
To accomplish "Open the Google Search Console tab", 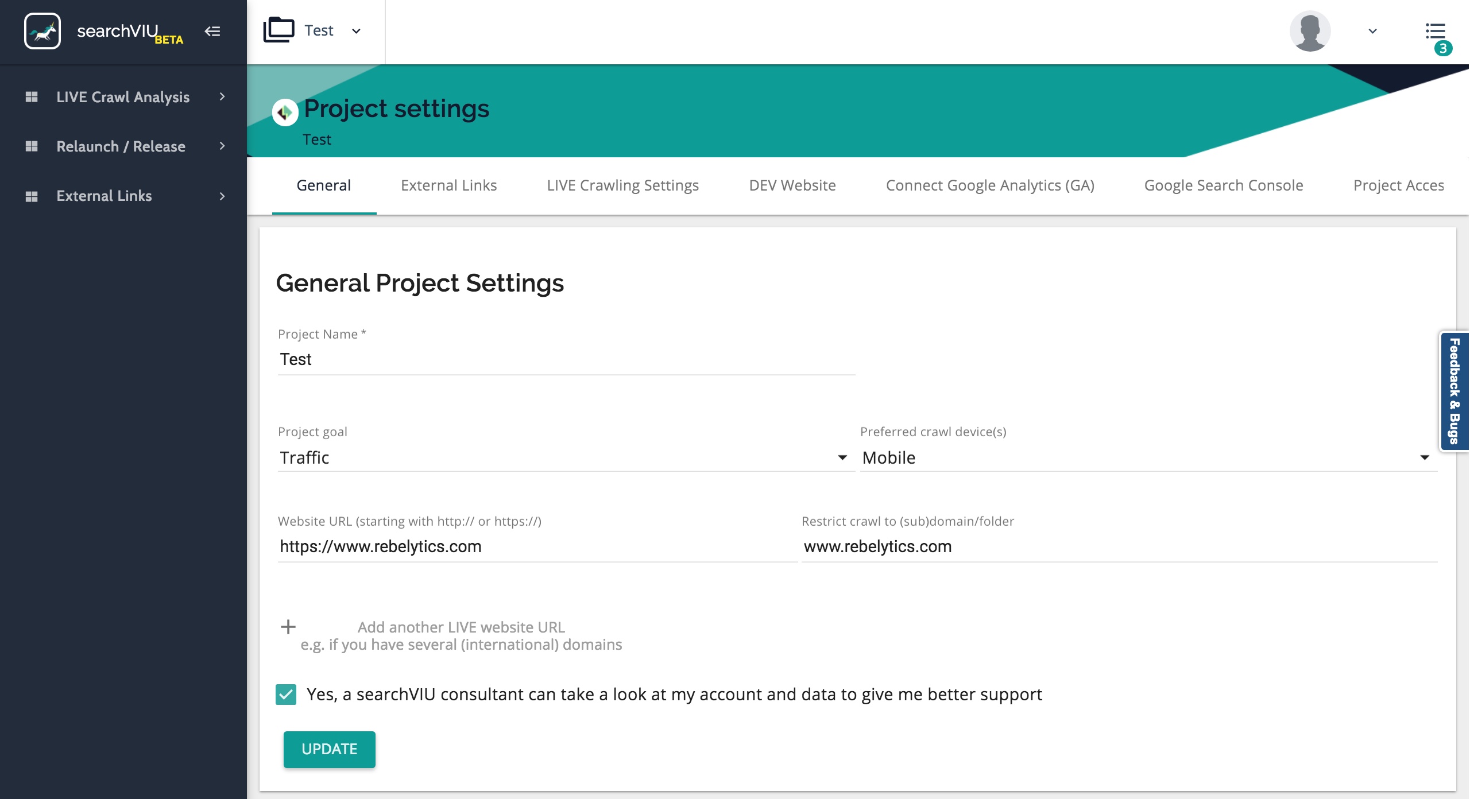I will pyautogui.click(x=1224, y=185).
